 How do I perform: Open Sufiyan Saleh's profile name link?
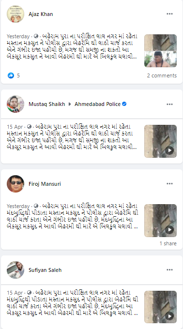[45, 270]
